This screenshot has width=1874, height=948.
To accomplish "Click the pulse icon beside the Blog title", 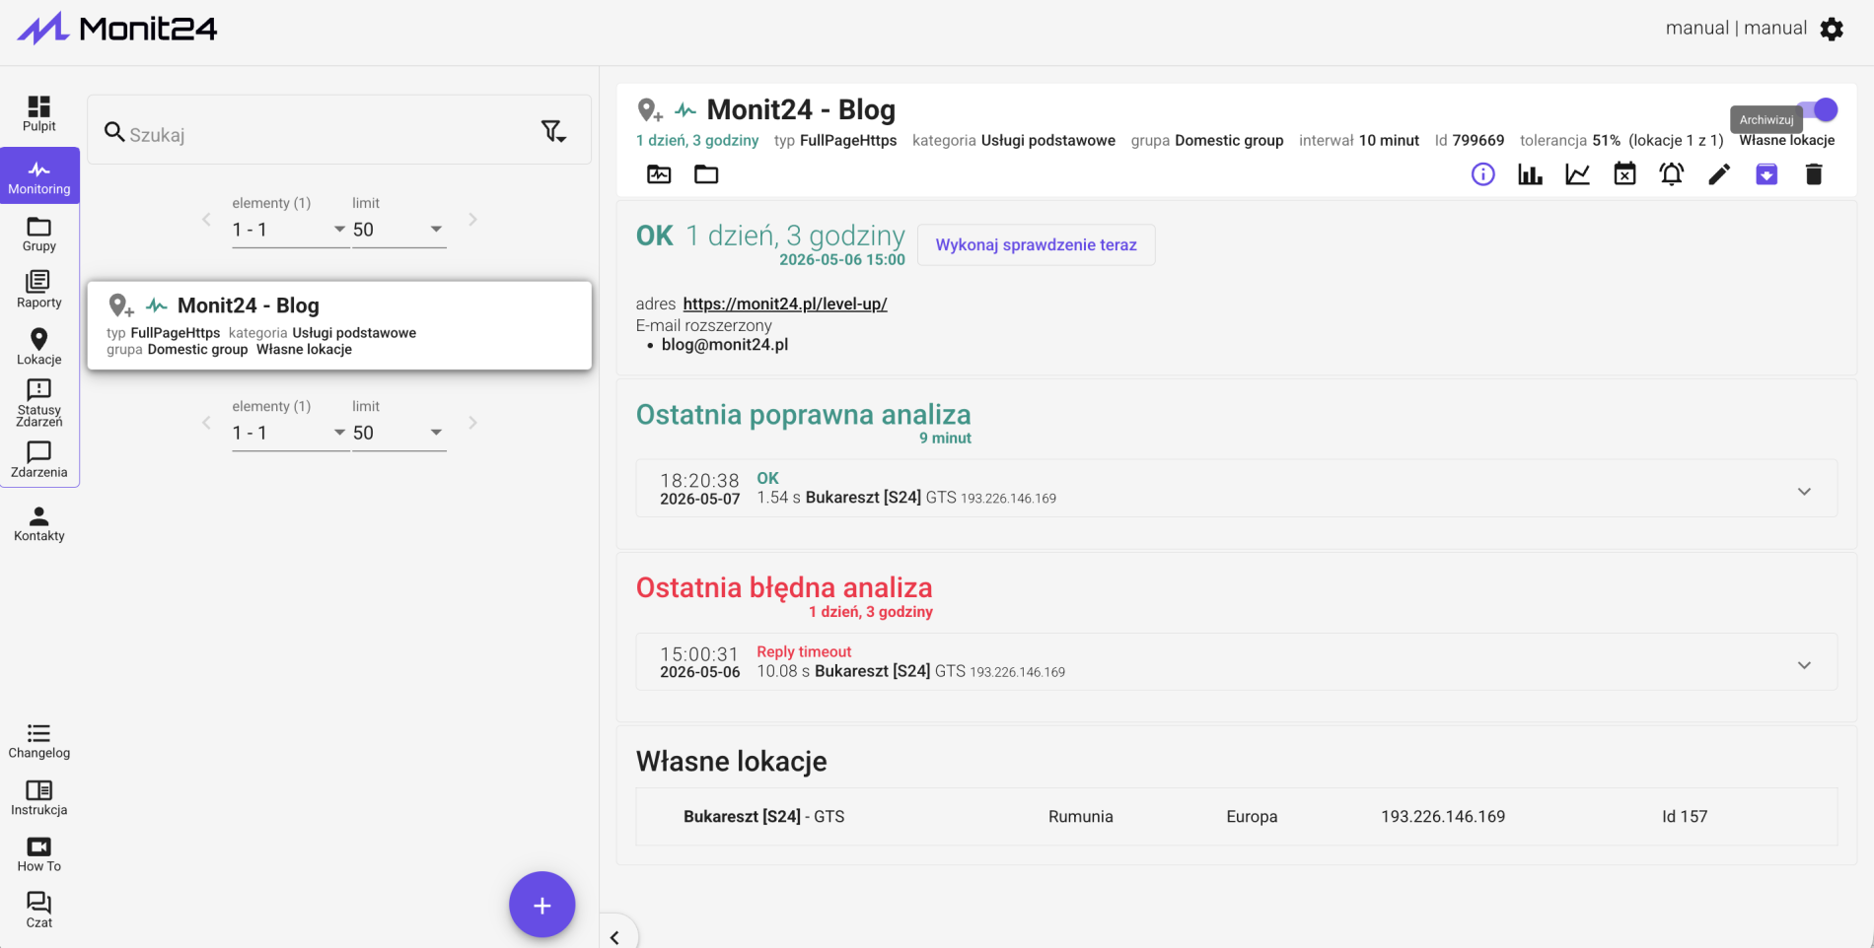I will [685, 110].
